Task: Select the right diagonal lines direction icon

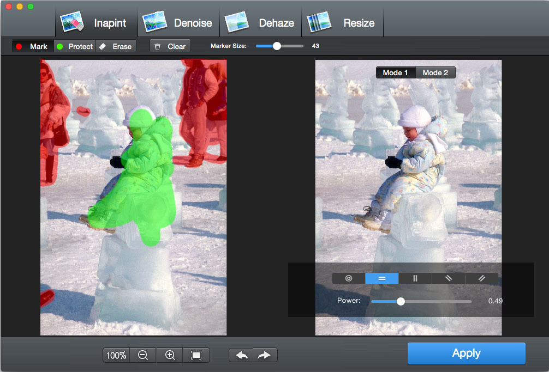Action: [x=481, y=278]
